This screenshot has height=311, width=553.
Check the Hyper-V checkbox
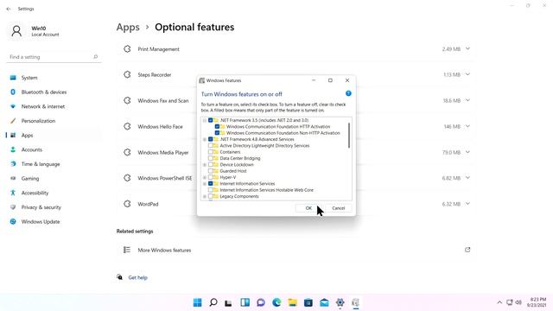click(x=211, y=177)
